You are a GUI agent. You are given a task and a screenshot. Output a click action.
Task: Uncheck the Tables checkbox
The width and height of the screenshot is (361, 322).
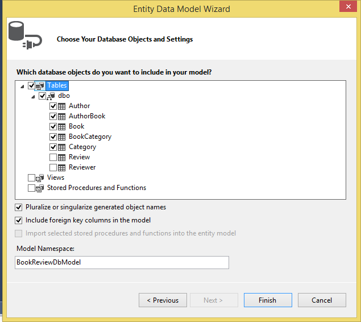[x=31, y=86]
